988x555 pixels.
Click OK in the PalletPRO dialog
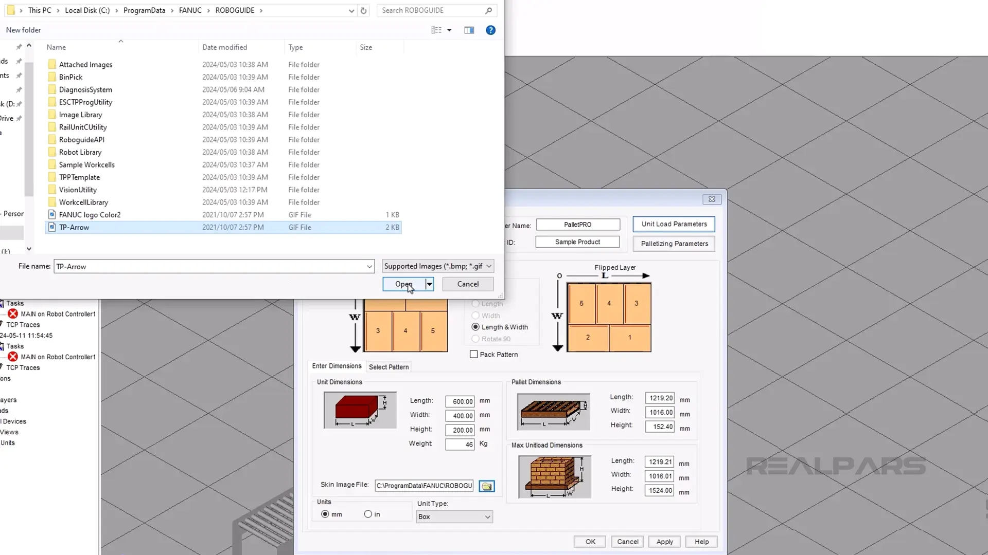(590, 542)
